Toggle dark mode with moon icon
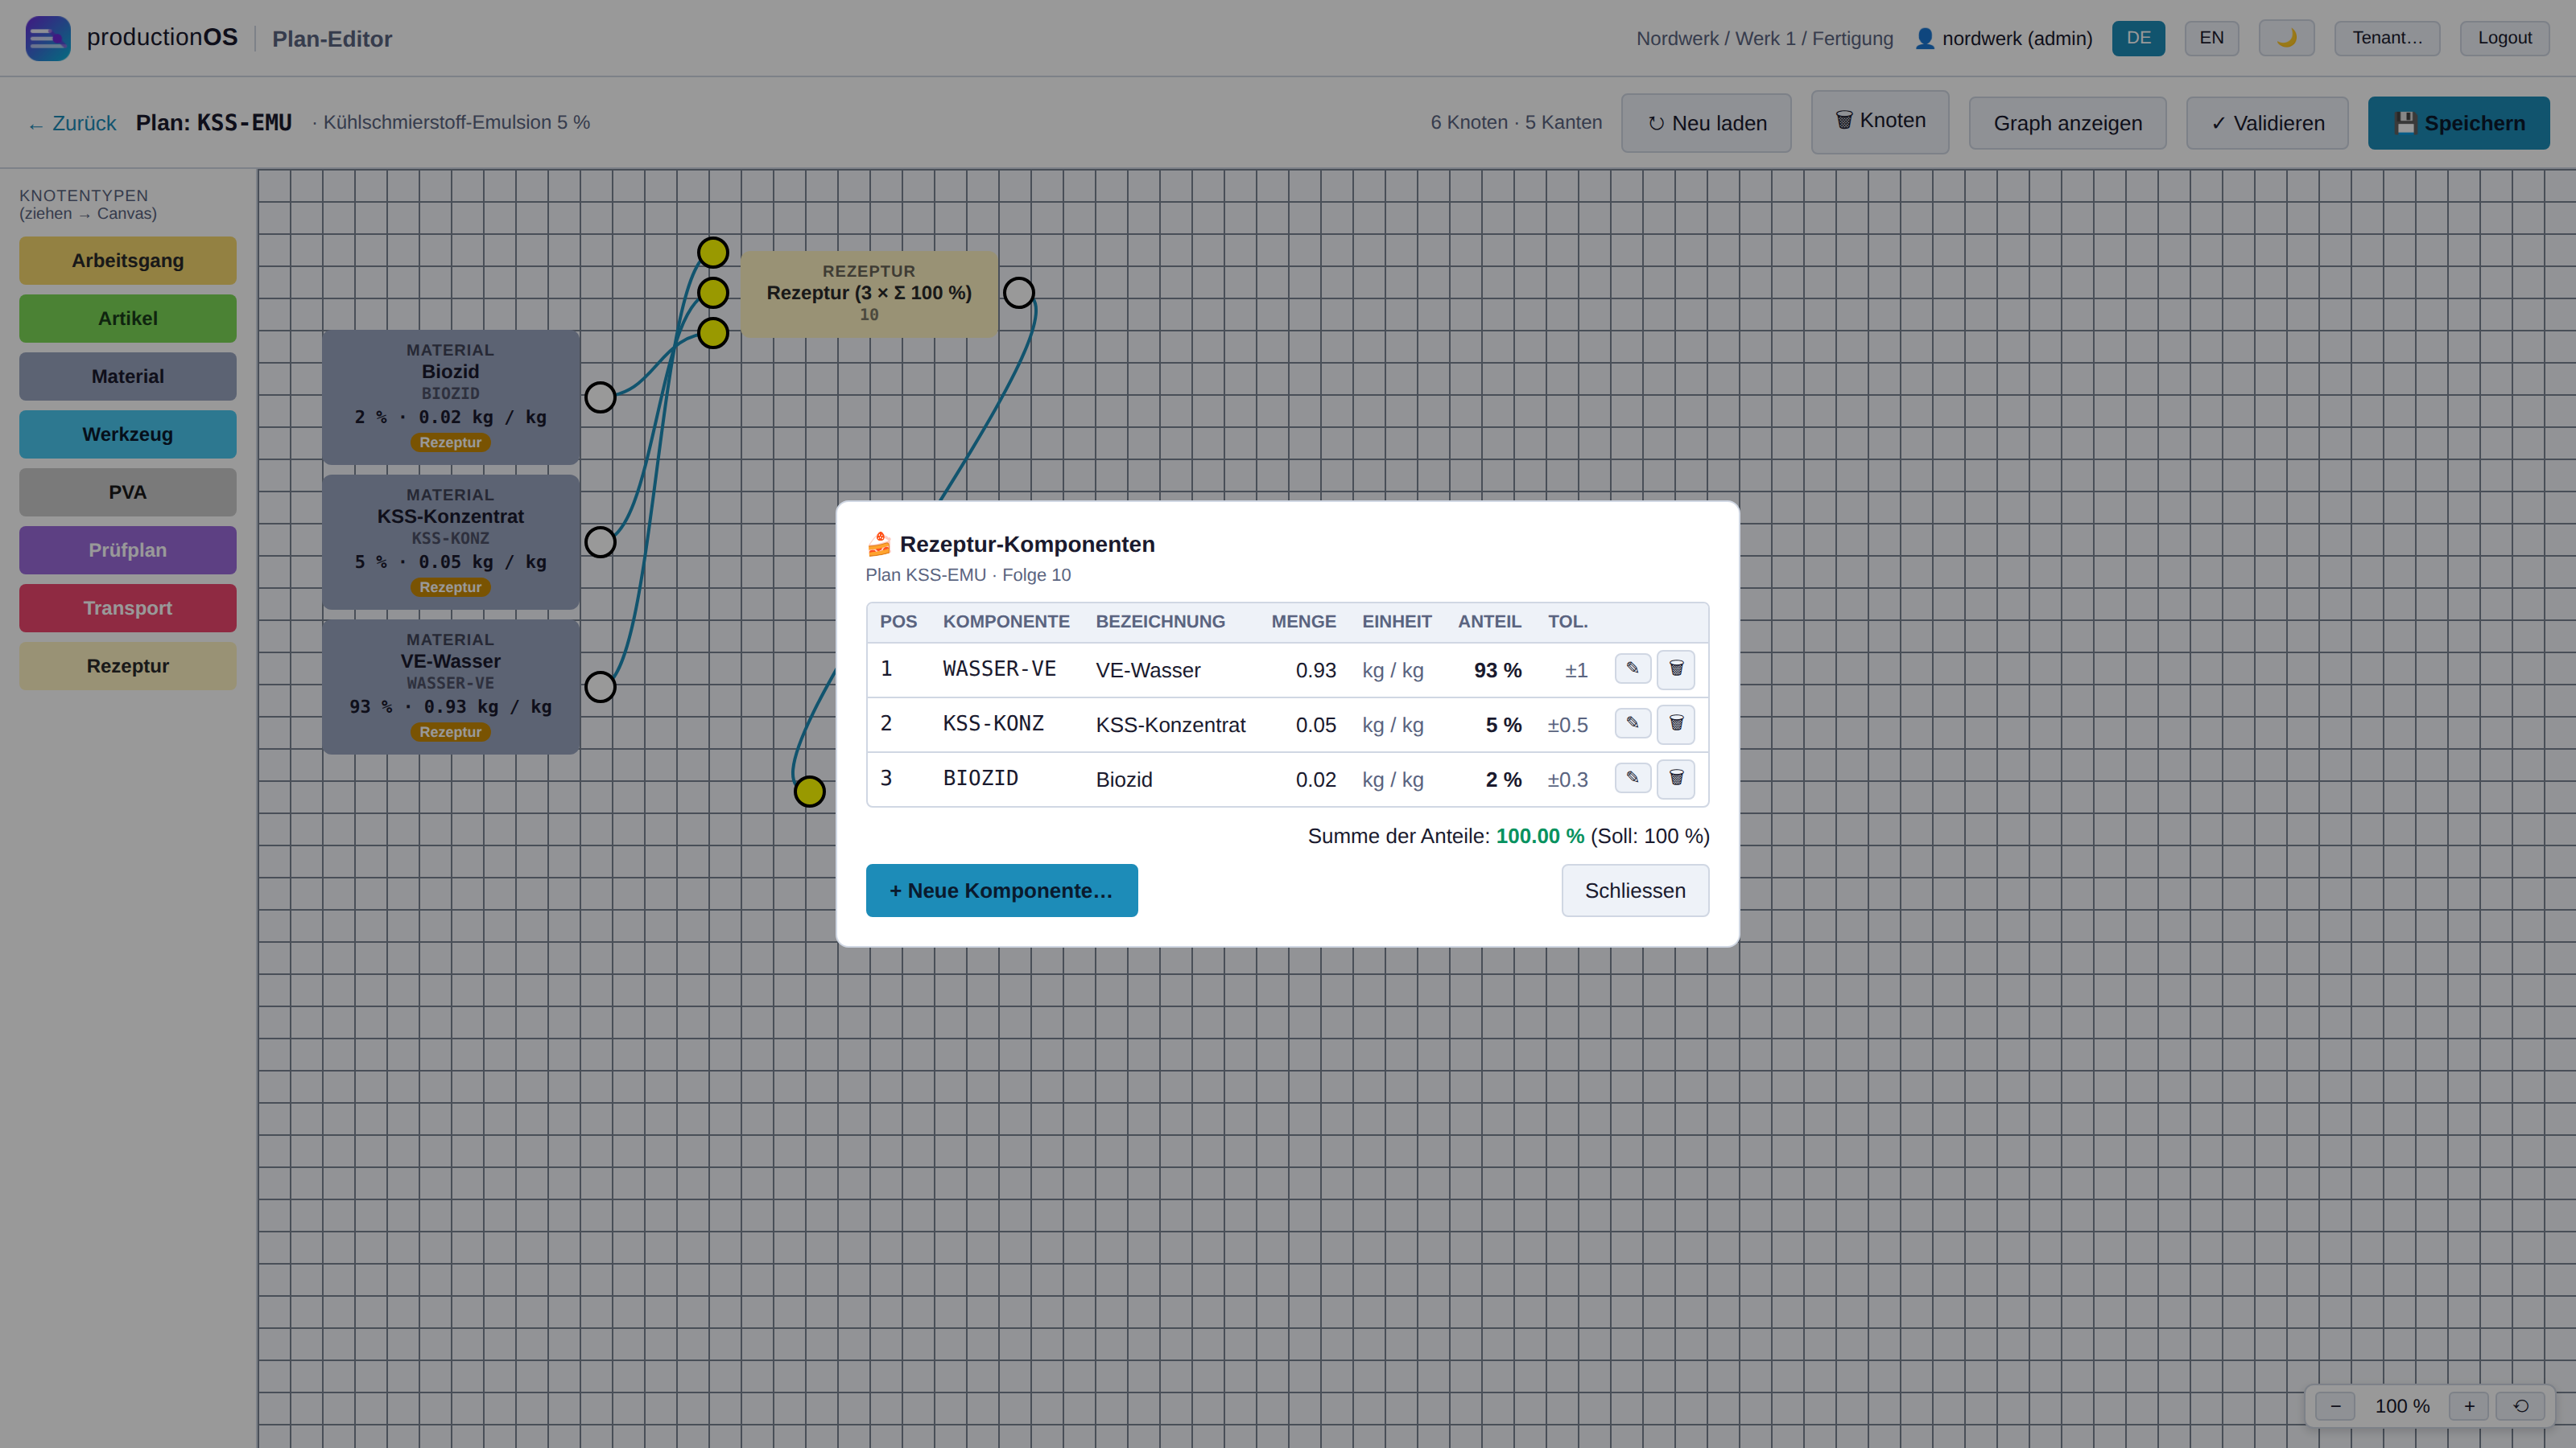2576x1448 pixels. [2286, 38]
